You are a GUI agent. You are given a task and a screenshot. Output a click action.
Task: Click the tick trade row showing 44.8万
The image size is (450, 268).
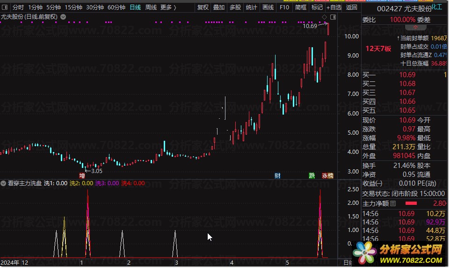coord(404,231)
